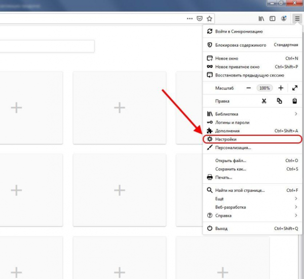The height and width of the screenshot is (279, 304).
Task: Expand the Веб-разработка submenu arrow
Action: 296,207
